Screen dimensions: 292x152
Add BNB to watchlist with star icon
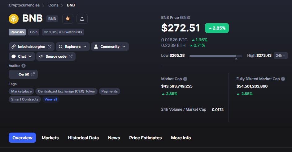[x=68, y=19]
